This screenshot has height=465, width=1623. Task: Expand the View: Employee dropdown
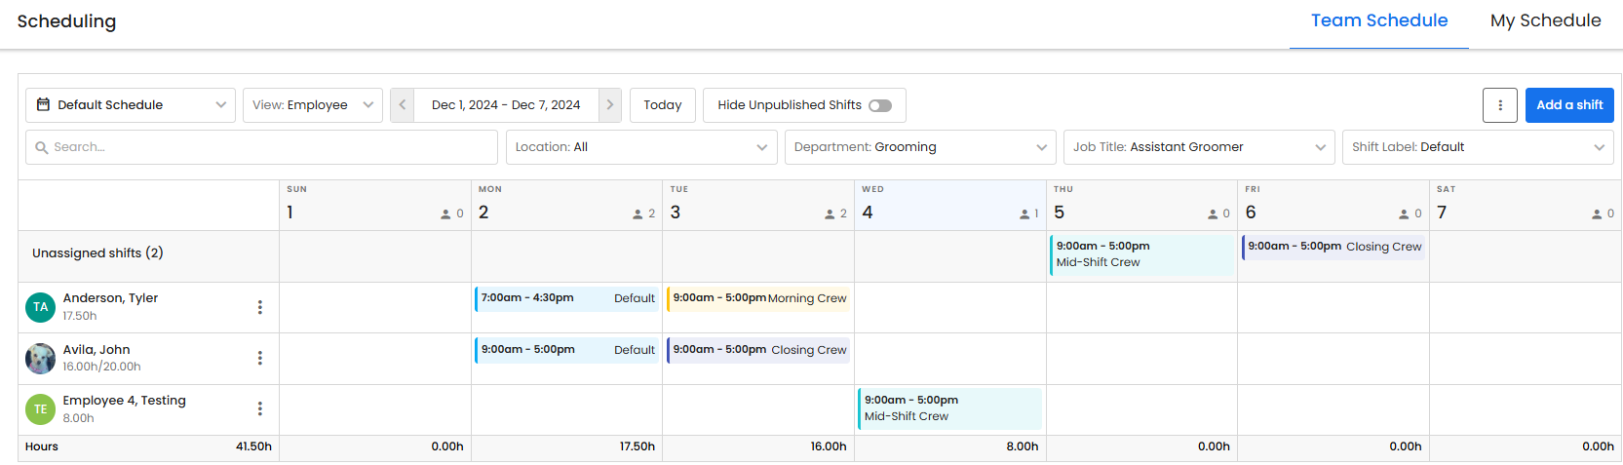[312, 105]
